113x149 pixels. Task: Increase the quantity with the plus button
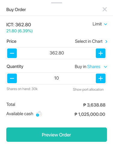pos(101,78)
